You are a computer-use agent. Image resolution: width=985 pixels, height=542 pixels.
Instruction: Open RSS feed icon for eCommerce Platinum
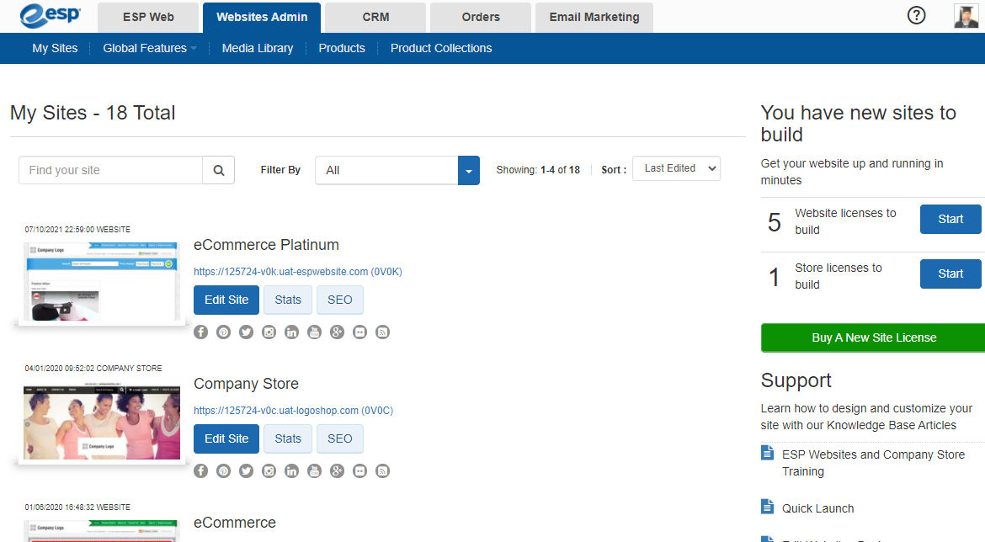pyautogui.click(x=382, y=332)
